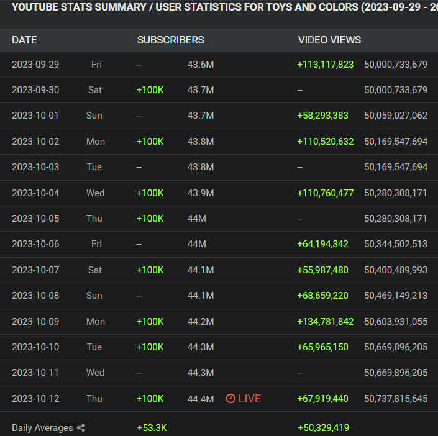Click total views 50,400,489,993
The image size is (438, 436).
pos(396,270)
